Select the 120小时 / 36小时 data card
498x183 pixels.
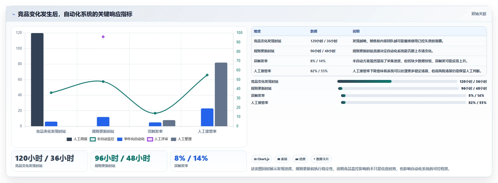click(x=49, y=161)
